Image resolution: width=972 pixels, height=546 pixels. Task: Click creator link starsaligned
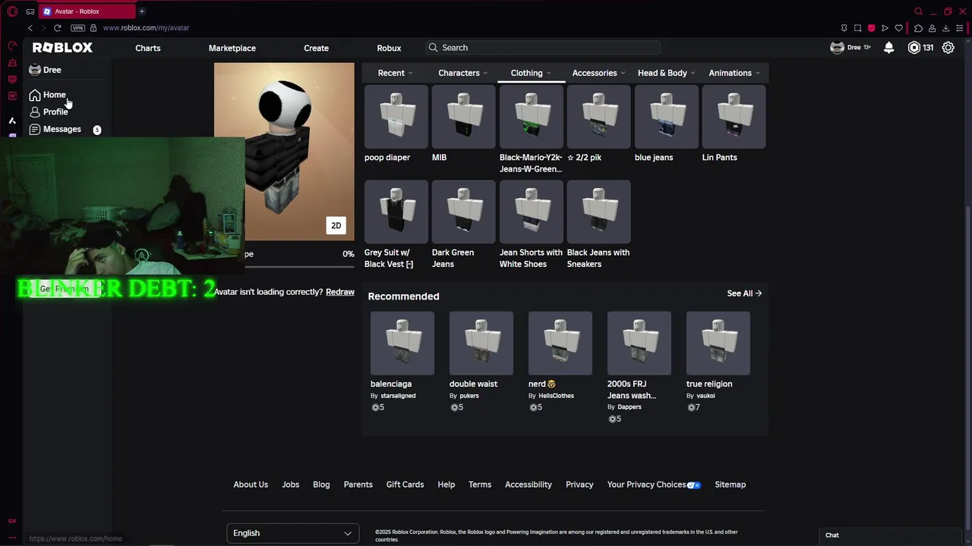coord(398,396)
